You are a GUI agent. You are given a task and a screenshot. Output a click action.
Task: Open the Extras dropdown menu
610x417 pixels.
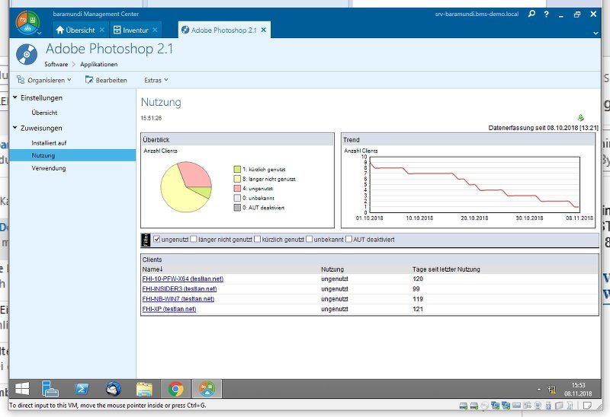[156, 80]
